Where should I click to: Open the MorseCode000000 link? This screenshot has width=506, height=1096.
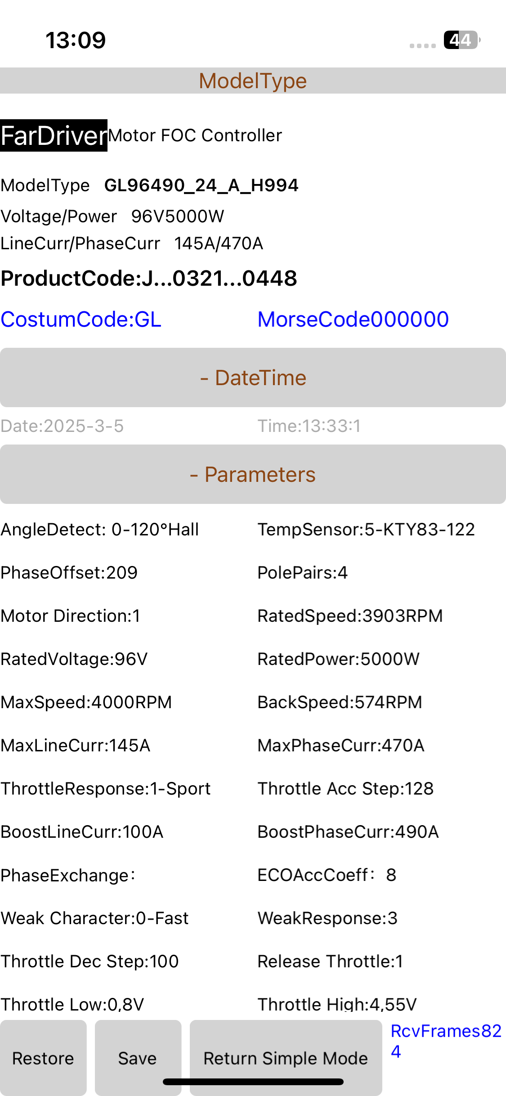pyautogui.click(x=353, y=319)
